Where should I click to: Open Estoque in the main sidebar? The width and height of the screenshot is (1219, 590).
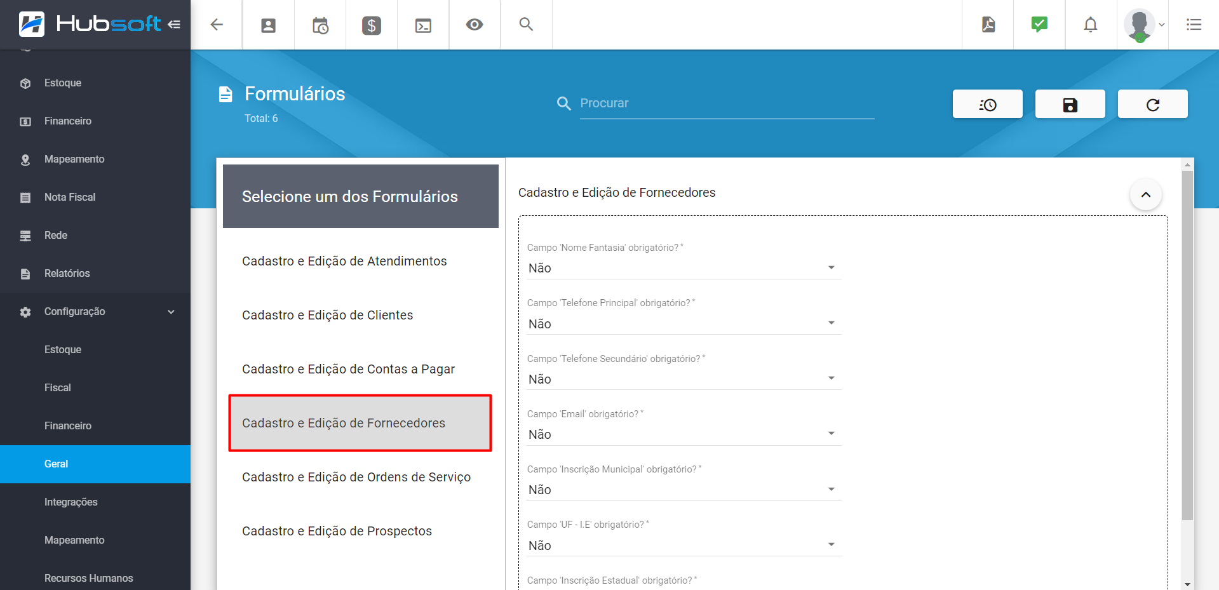[x=95, y=83]
